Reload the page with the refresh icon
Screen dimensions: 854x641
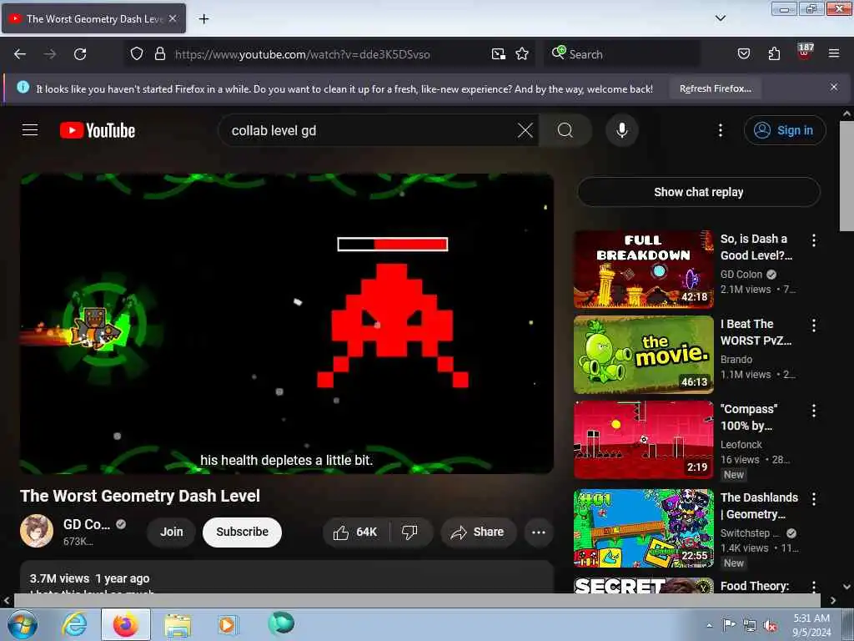tap(80, 54)
